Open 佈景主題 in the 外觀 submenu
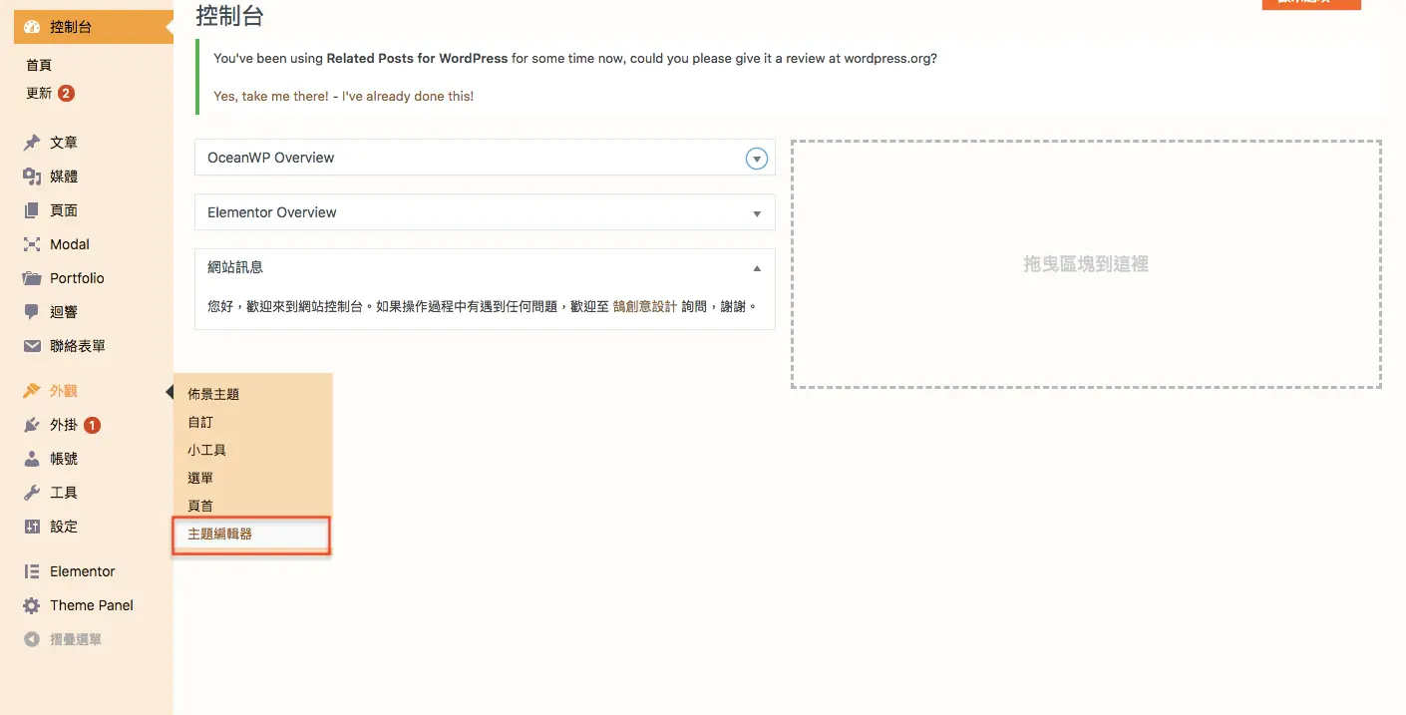Viewport: 1406px width, 715px height. click(213, 394)
